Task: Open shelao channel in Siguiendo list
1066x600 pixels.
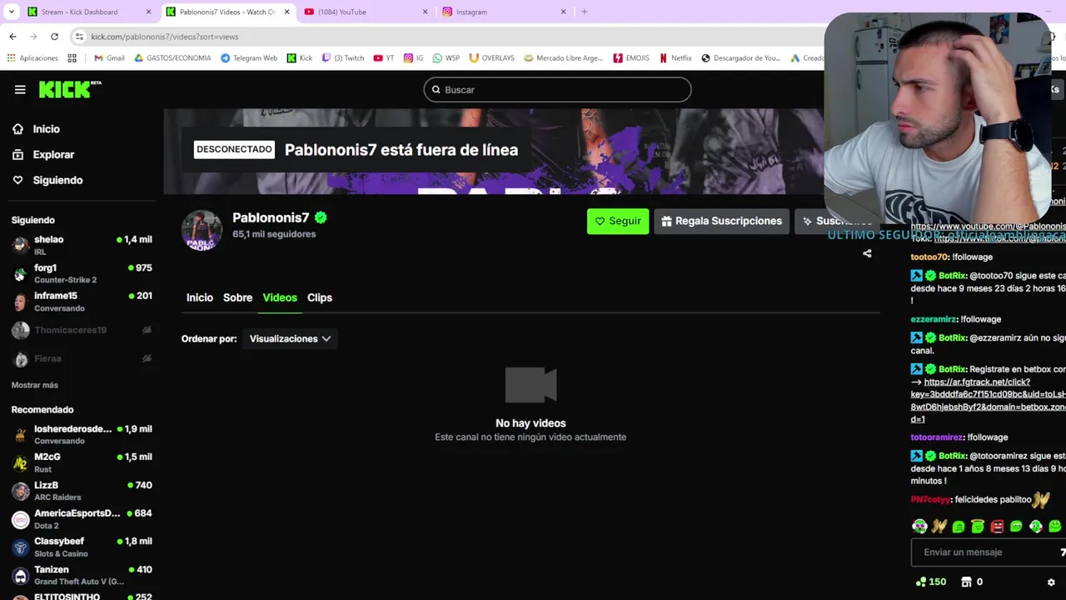Action: click(82, 245)
